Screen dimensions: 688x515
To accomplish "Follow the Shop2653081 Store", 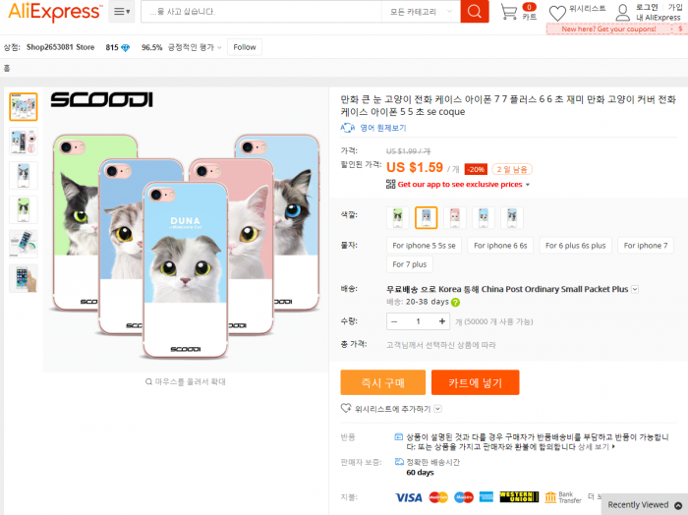I will [x=245, y=47].
